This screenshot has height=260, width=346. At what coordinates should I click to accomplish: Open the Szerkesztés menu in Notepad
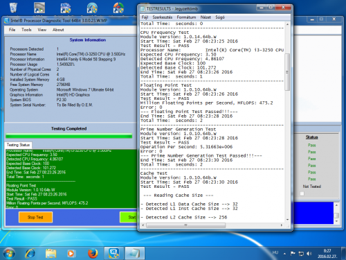[x=163, y=17]
